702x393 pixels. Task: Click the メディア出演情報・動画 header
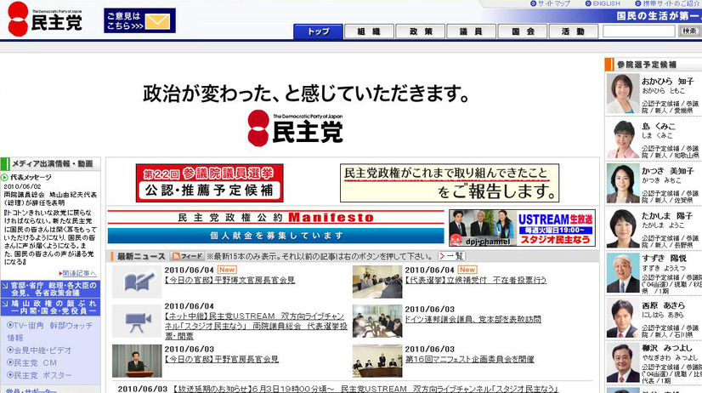(50, 163)
